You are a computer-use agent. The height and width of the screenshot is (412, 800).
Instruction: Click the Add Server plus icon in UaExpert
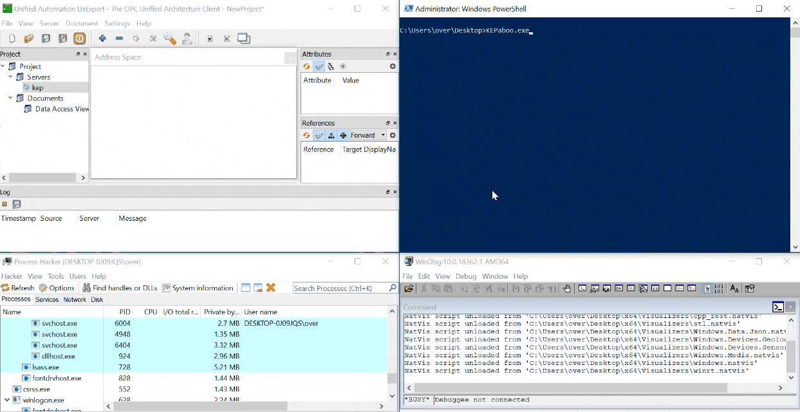102,39
